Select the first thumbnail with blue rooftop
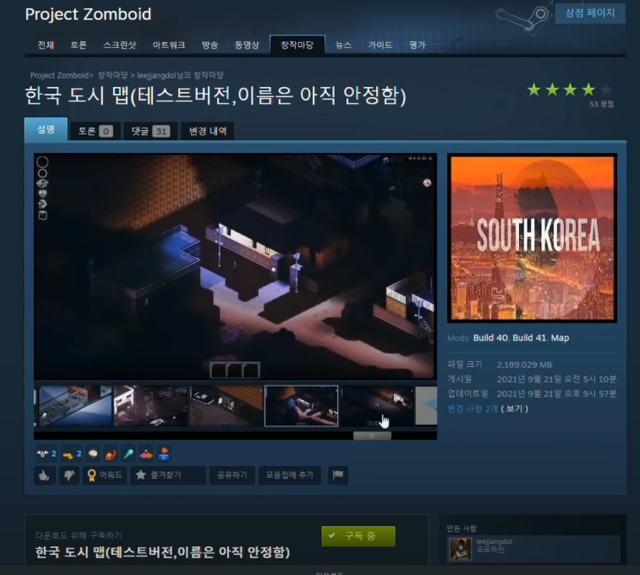 coord(75,406)
